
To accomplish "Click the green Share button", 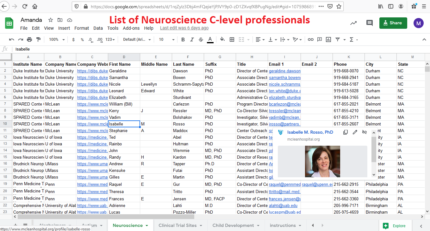I will 393,23.
